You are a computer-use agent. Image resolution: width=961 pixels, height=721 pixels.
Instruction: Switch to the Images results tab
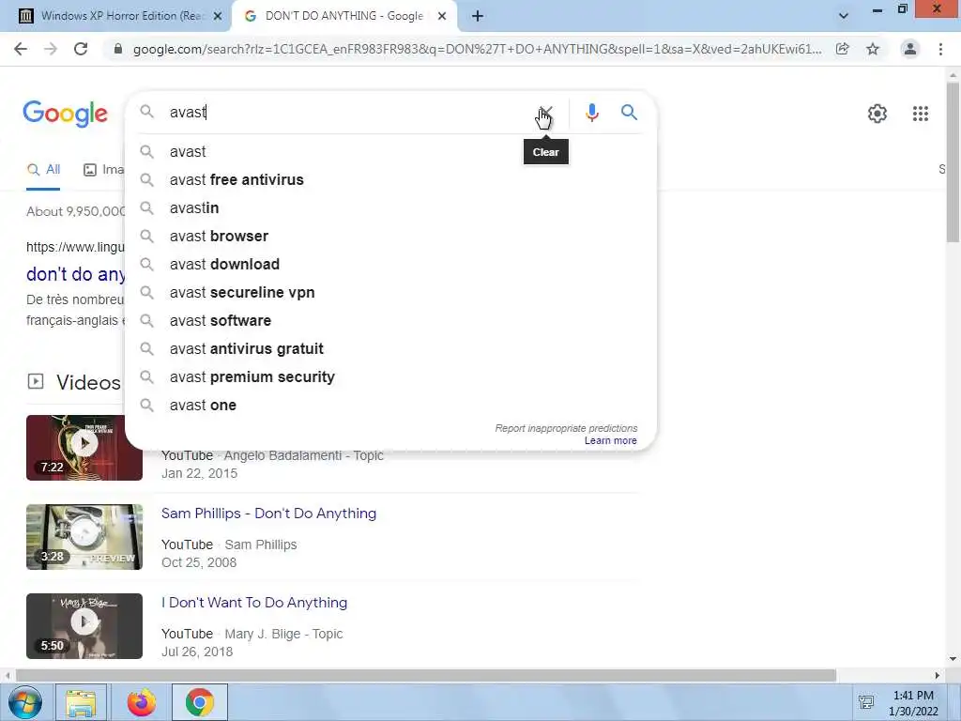tap(103, 170)
